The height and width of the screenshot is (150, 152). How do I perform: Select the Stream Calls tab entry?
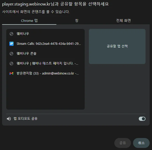point(45,44)
